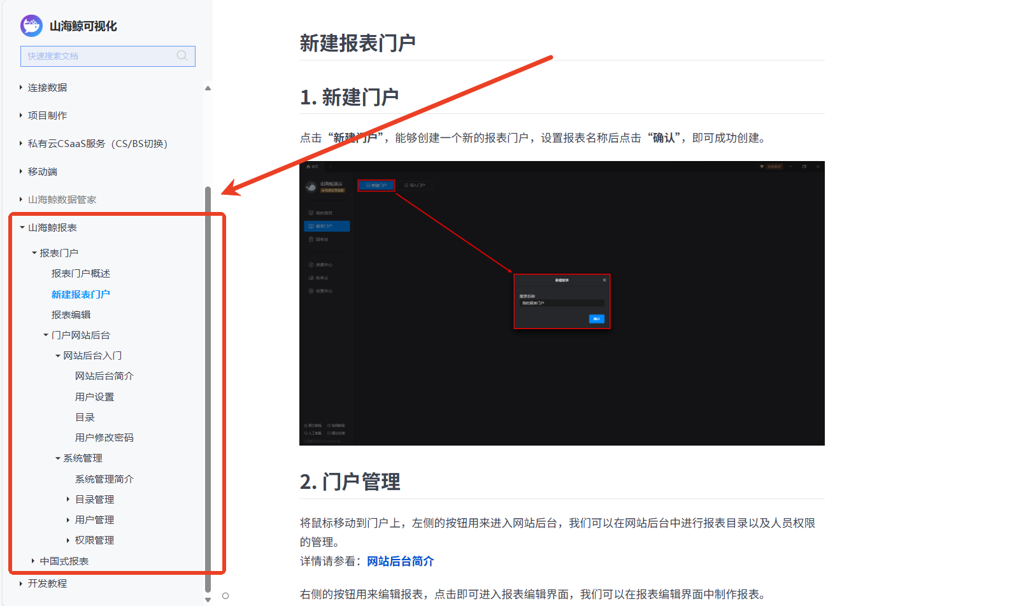Expand the 目录管理 tree arrow
This screenshot has height=606, width=1028.
[x=68, y=499]
